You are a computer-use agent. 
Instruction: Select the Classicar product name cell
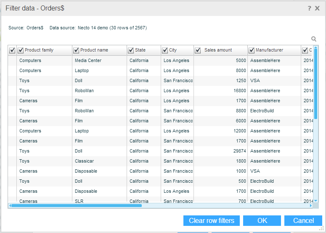85,161
